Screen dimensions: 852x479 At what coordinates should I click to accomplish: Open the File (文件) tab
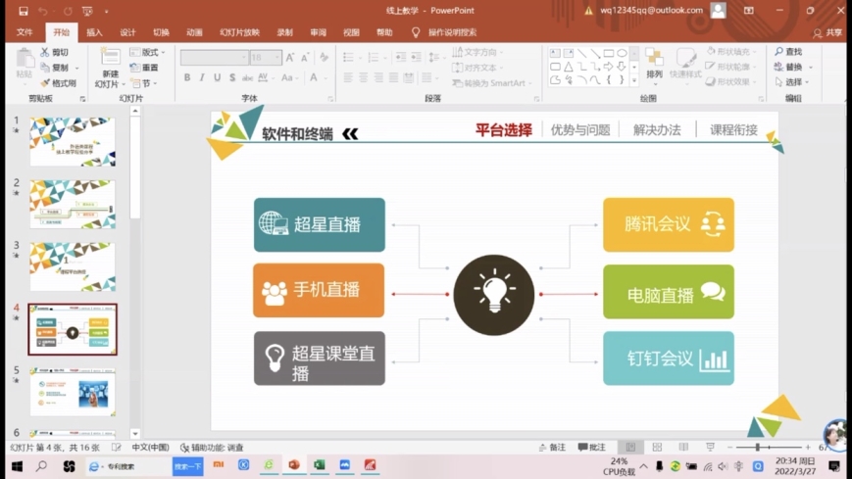coord(25,32)
